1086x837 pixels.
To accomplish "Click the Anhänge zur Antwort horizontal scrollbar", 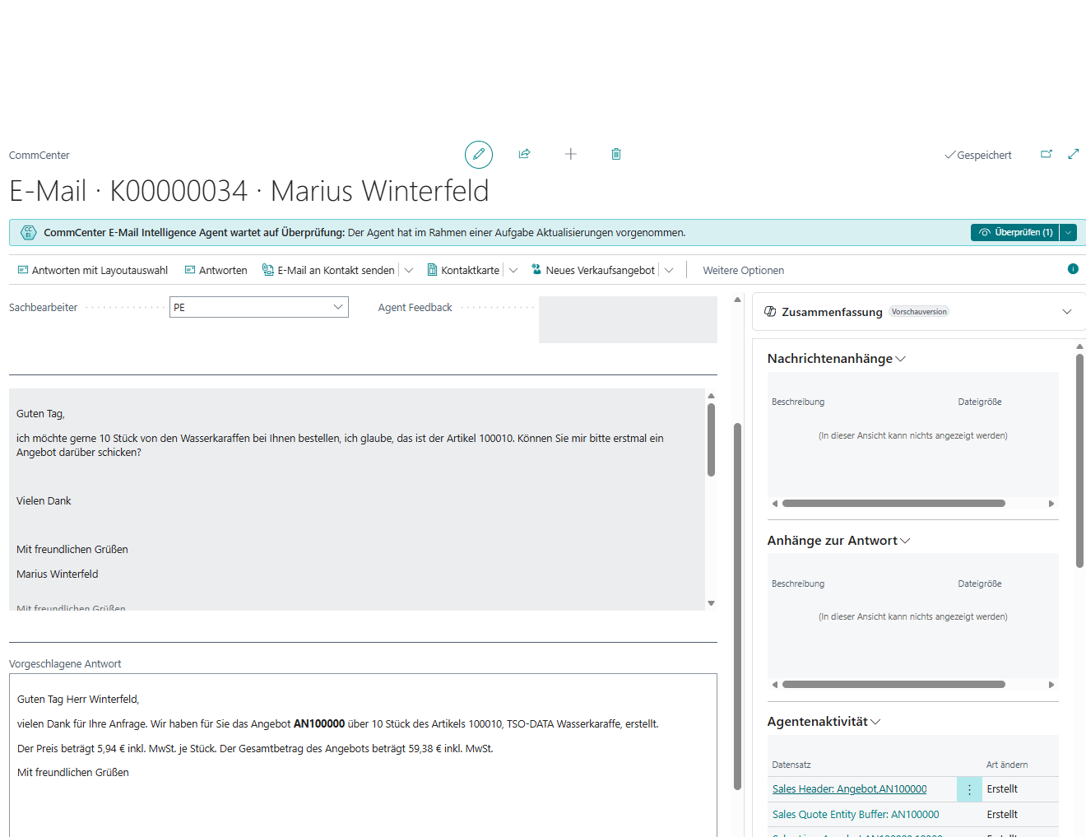I will 893,685.
